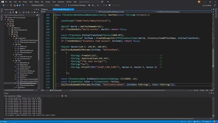Image resolution: width=218 pixels, height=123 pixels.
Task: Click the Solution Explorer sync icon
Action: click(x=24, y=12)
